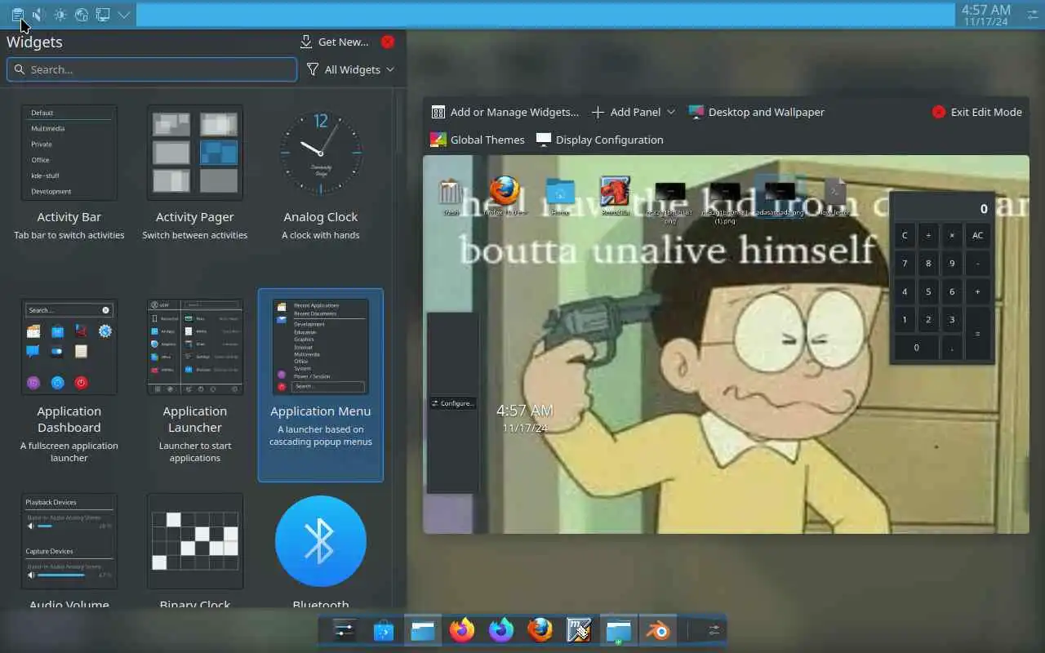Click calculator digit 9
This screenshot has width=1045, height=653.
point(952,264)
